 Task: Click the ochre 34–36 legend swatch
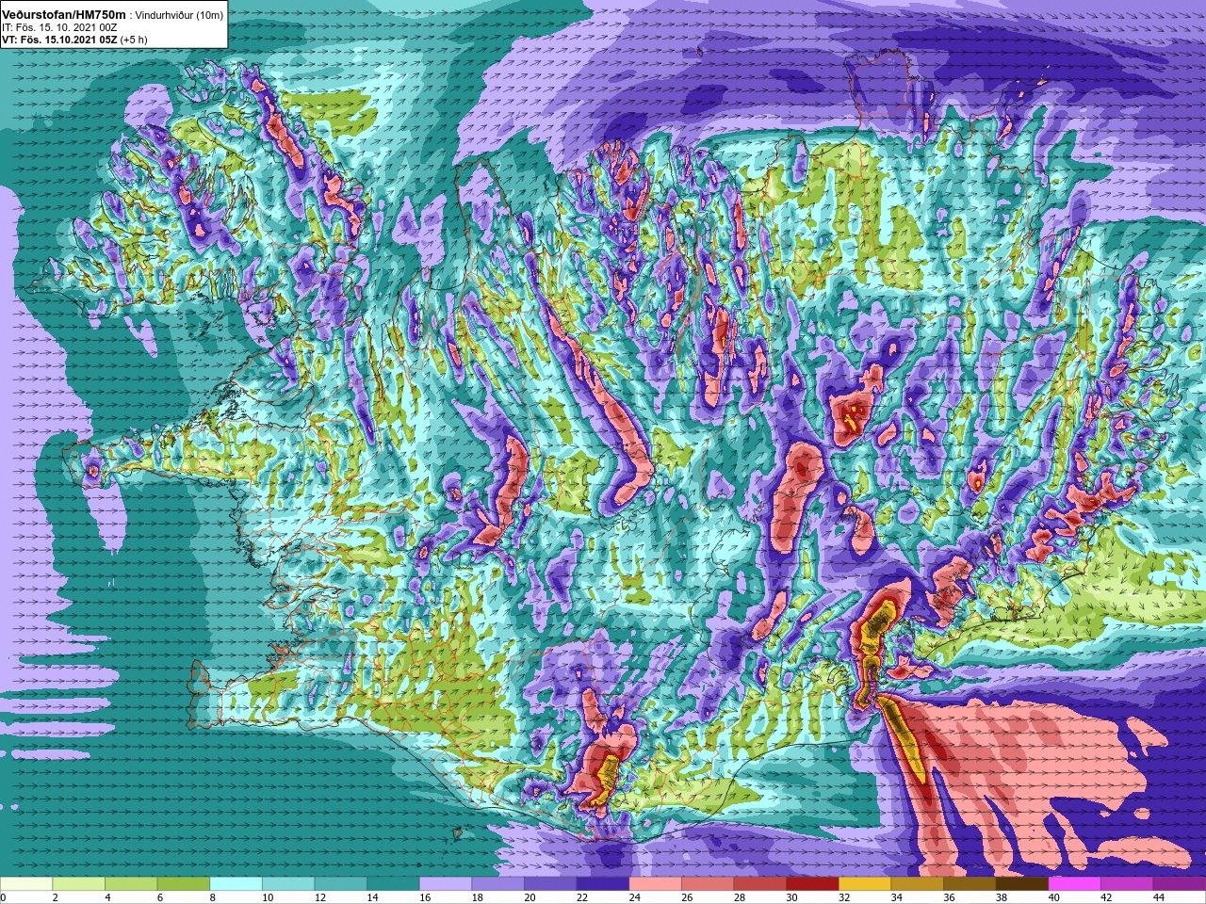[x=918, y=884]
